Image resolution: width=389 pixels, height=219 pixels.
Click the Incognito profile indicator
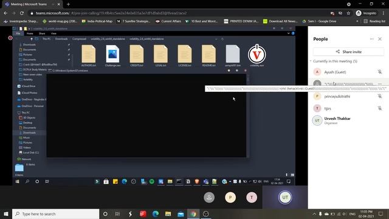[x=366, y=13]
